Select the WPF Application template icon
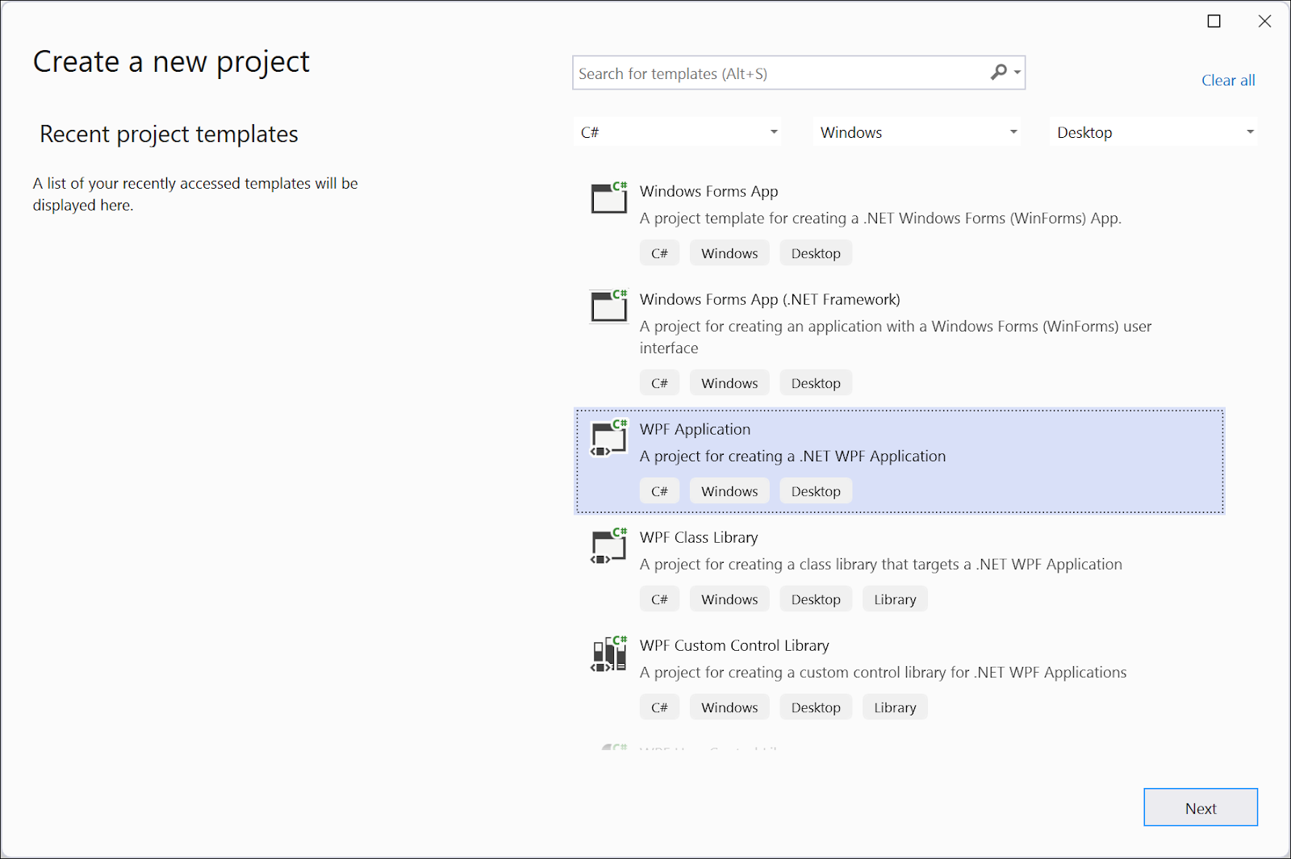1291x859 pixels. coord(608,438)
